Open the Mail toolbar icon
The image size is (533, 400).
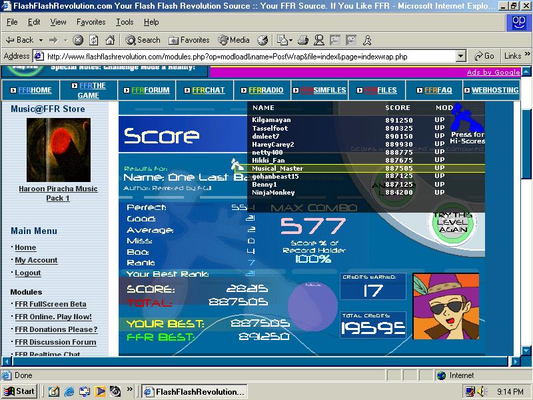click(x=284, y=40)
